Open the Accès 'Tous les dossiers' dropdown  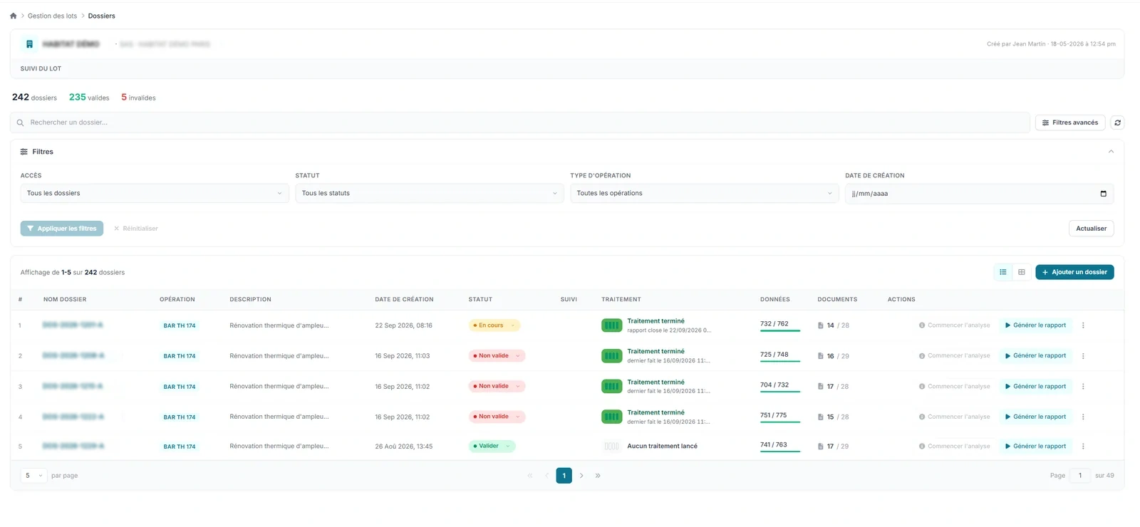coord(155,194)
